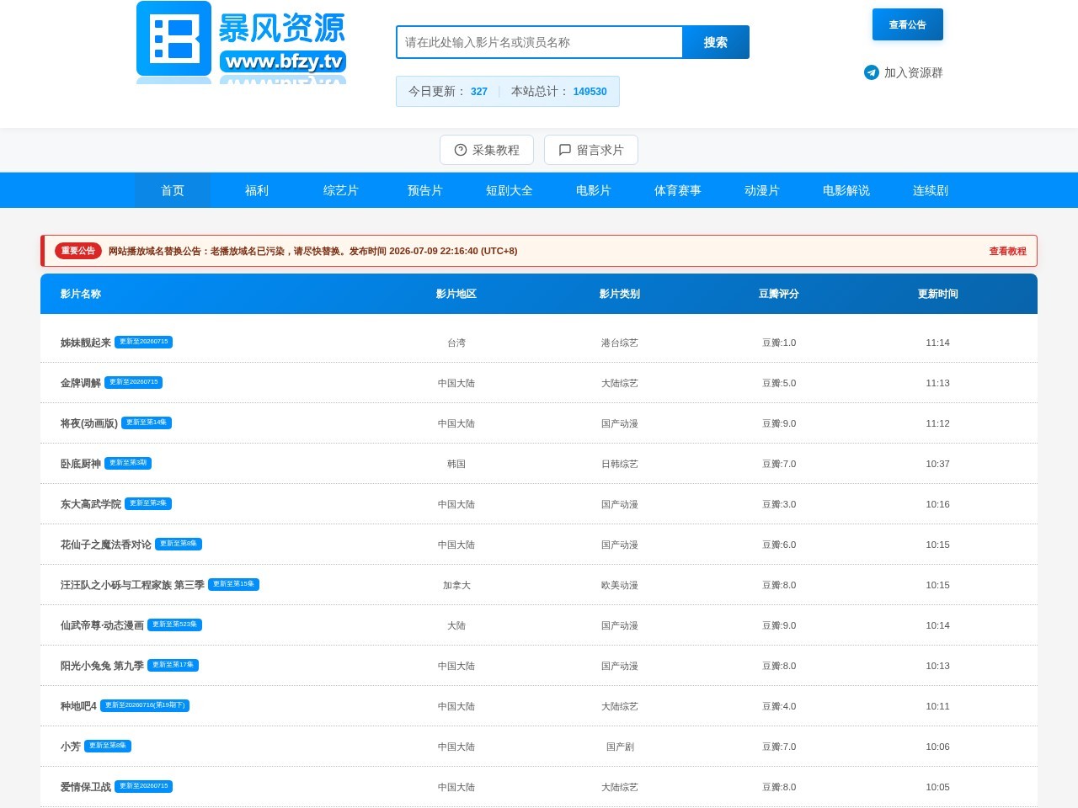Screen dimensions: 1078x808
Task: Click the 网站播放域名替换公告 announcement text
Action: pyautogui.click(x=312, y=251)
